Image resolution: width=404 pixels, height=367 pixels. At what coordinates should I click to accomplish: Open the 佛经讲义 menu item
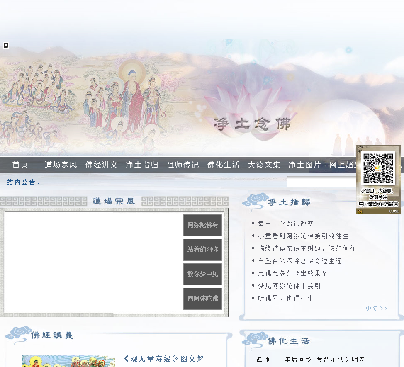click(102, 165)
